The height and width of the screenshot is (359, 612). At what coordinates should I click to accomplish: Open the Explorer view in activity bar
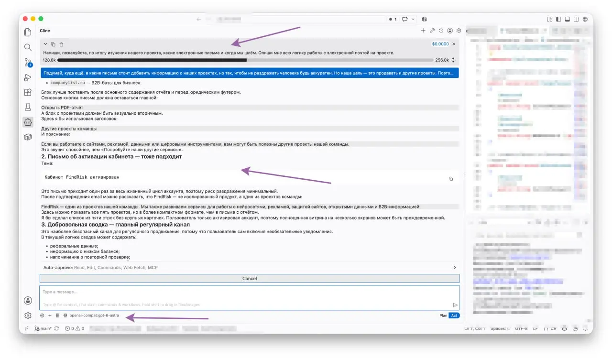click(28, 33)
